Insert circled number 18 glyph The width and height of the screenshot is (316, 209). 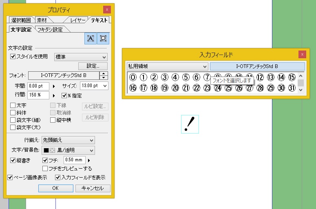click(154, 88)
